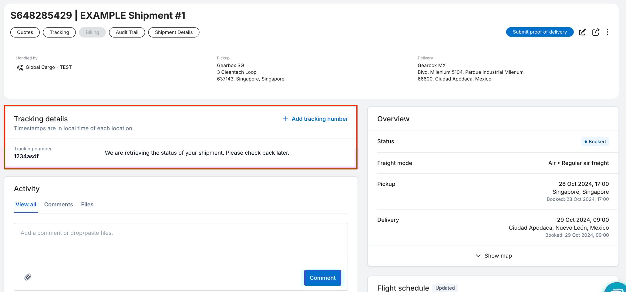626x292 pixels.
Task: Click the share shipment icon
Action: click(596, 32)
